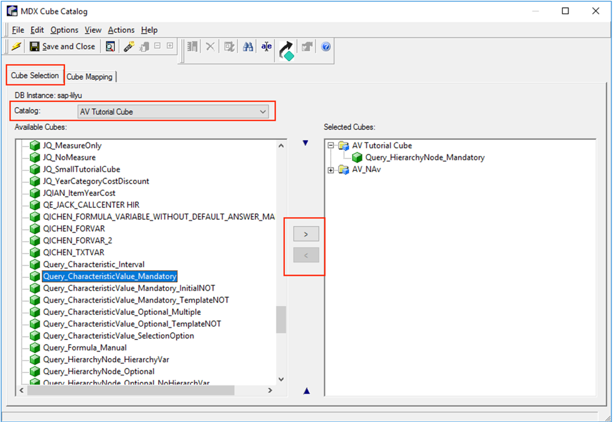This screenshot has height=422, width=614.
Task: Switch to the Cube Mapping tab
Action: [90, 76]
